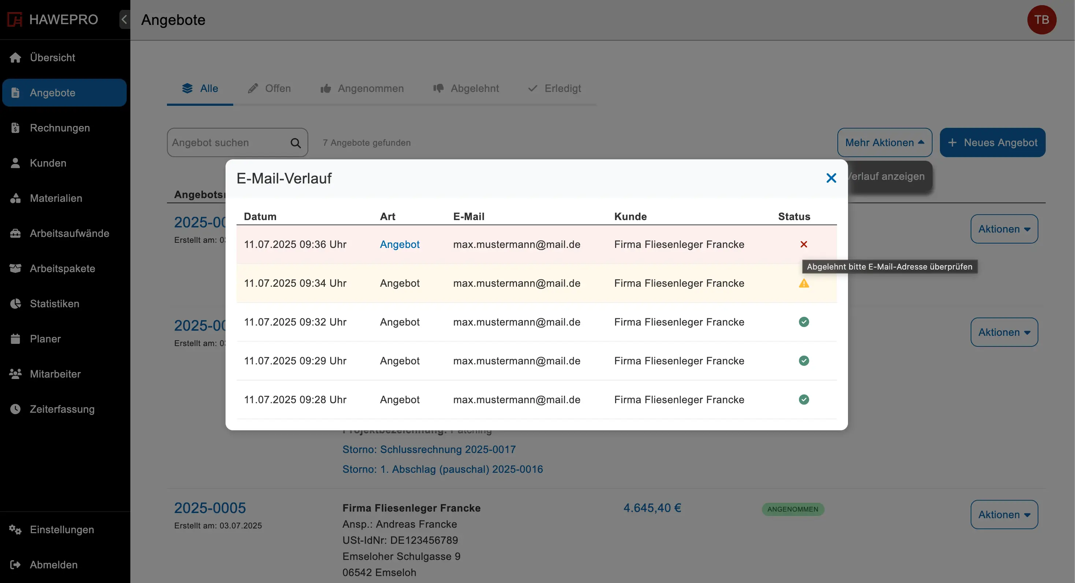Image resolution: width=1075 pixels, height=583 pixels.
Task: Click the Status column header
Action: click(794, 216)
